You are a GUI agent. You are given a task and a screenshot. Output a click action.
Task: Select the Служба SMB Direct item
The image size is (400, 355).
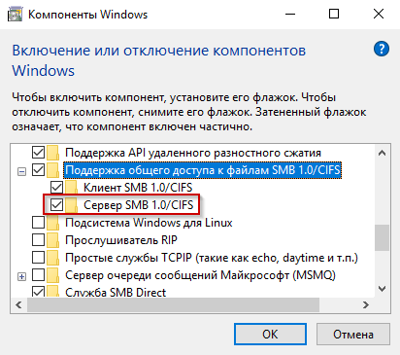(116, 293)
